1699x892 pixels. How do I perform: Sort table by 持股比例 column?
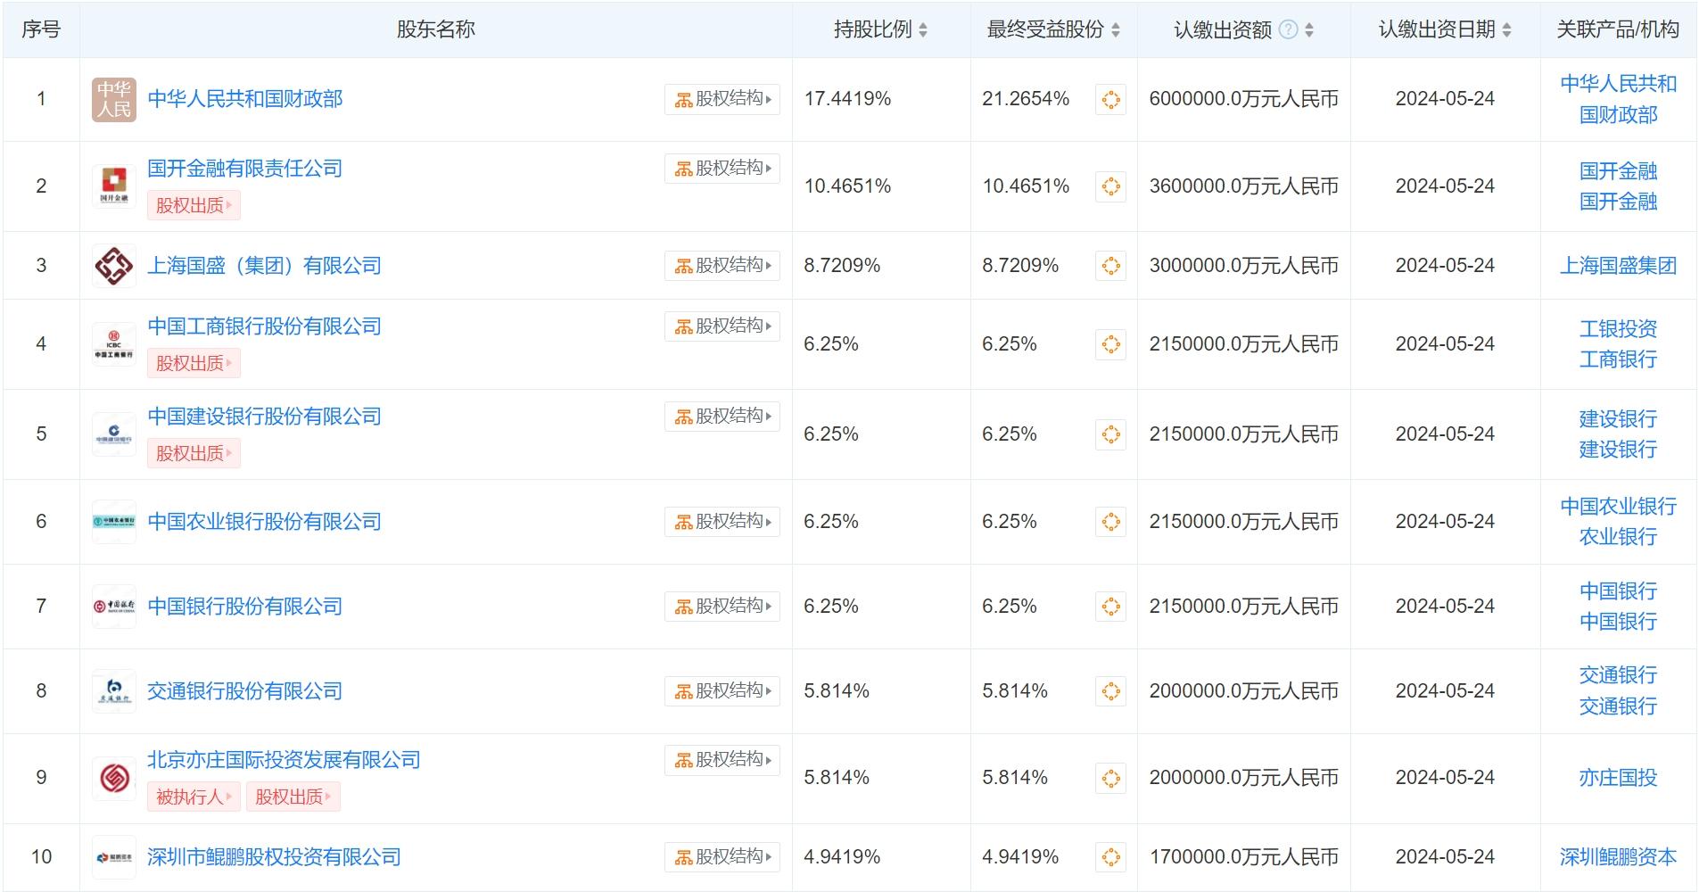pyautogui.click(x=923, y=30)
